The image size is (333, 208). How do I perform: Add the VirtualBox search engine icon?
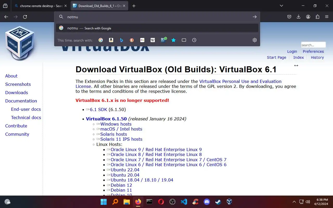pos(164,40)
